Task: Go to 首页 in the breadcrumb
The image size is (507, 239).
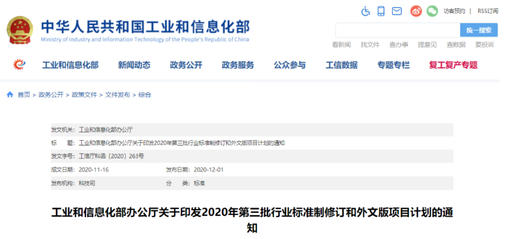Action: [24, 95]
